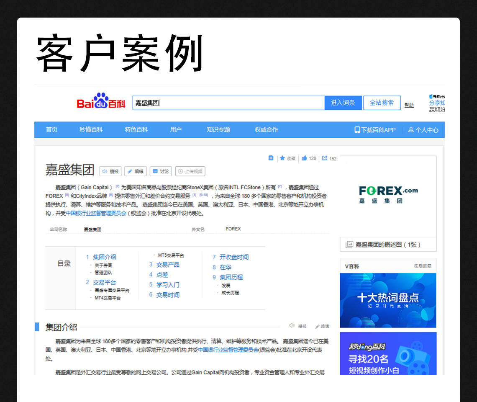This screenshot has height=402, width=477.
Task: Click the 下载百科APP phone icon link
Action: pos(375,130)
